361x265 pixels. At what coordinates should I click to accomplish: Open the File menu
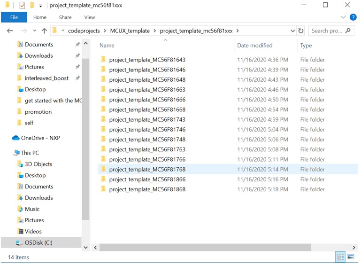tap(14, 17)
